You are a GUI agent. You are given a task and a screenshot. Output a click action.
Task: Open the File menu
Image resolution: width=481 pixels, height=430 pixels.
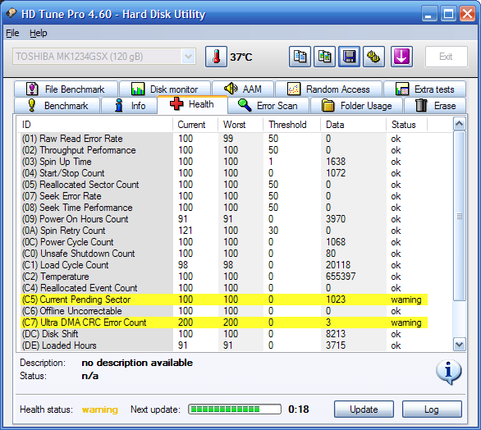[x=12, y=33]
